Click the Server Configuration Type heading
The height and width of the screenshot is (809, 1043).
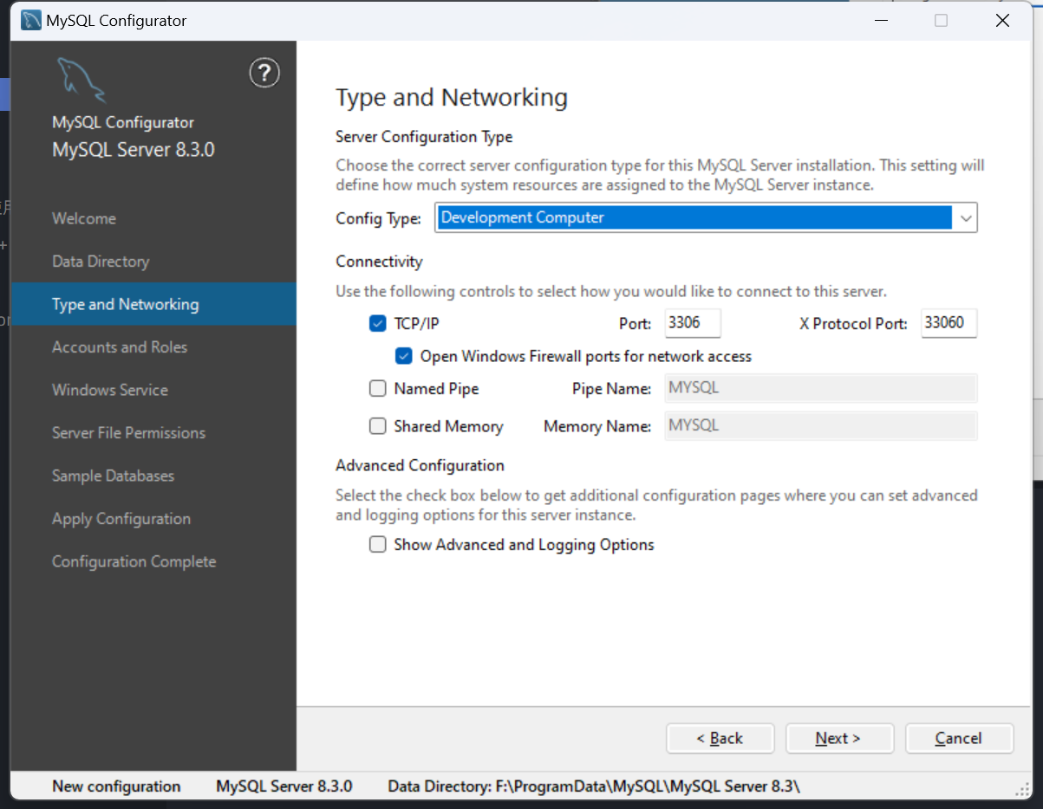(x=424, y=137)
